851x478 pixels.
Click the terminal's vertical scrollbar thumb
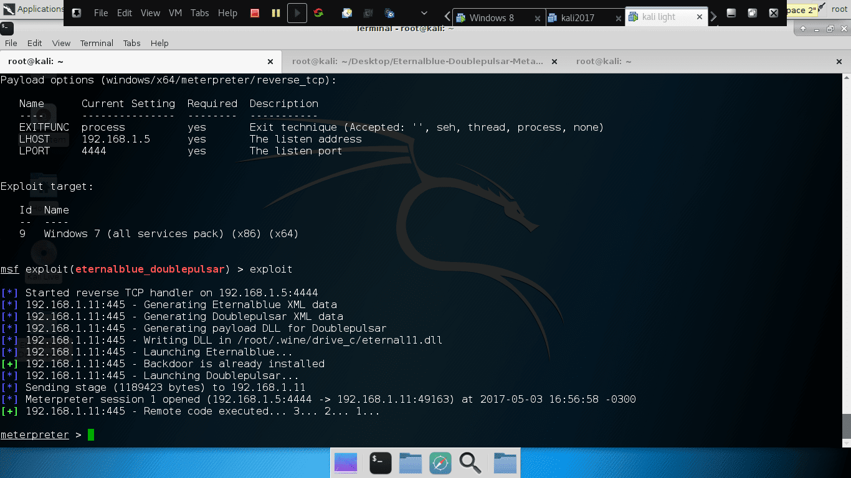pos(846,426)
